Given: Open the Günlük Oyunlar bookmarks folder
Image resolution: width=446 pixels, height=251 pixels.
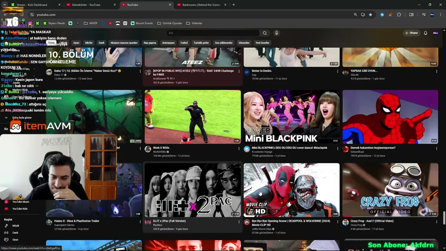Looking at the screenshot, I should [x=170, y=23].
